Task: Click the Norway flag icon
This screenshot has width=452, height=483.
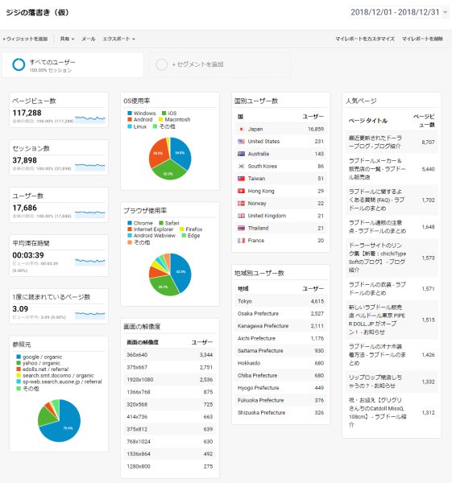Action: pos(241,204)
